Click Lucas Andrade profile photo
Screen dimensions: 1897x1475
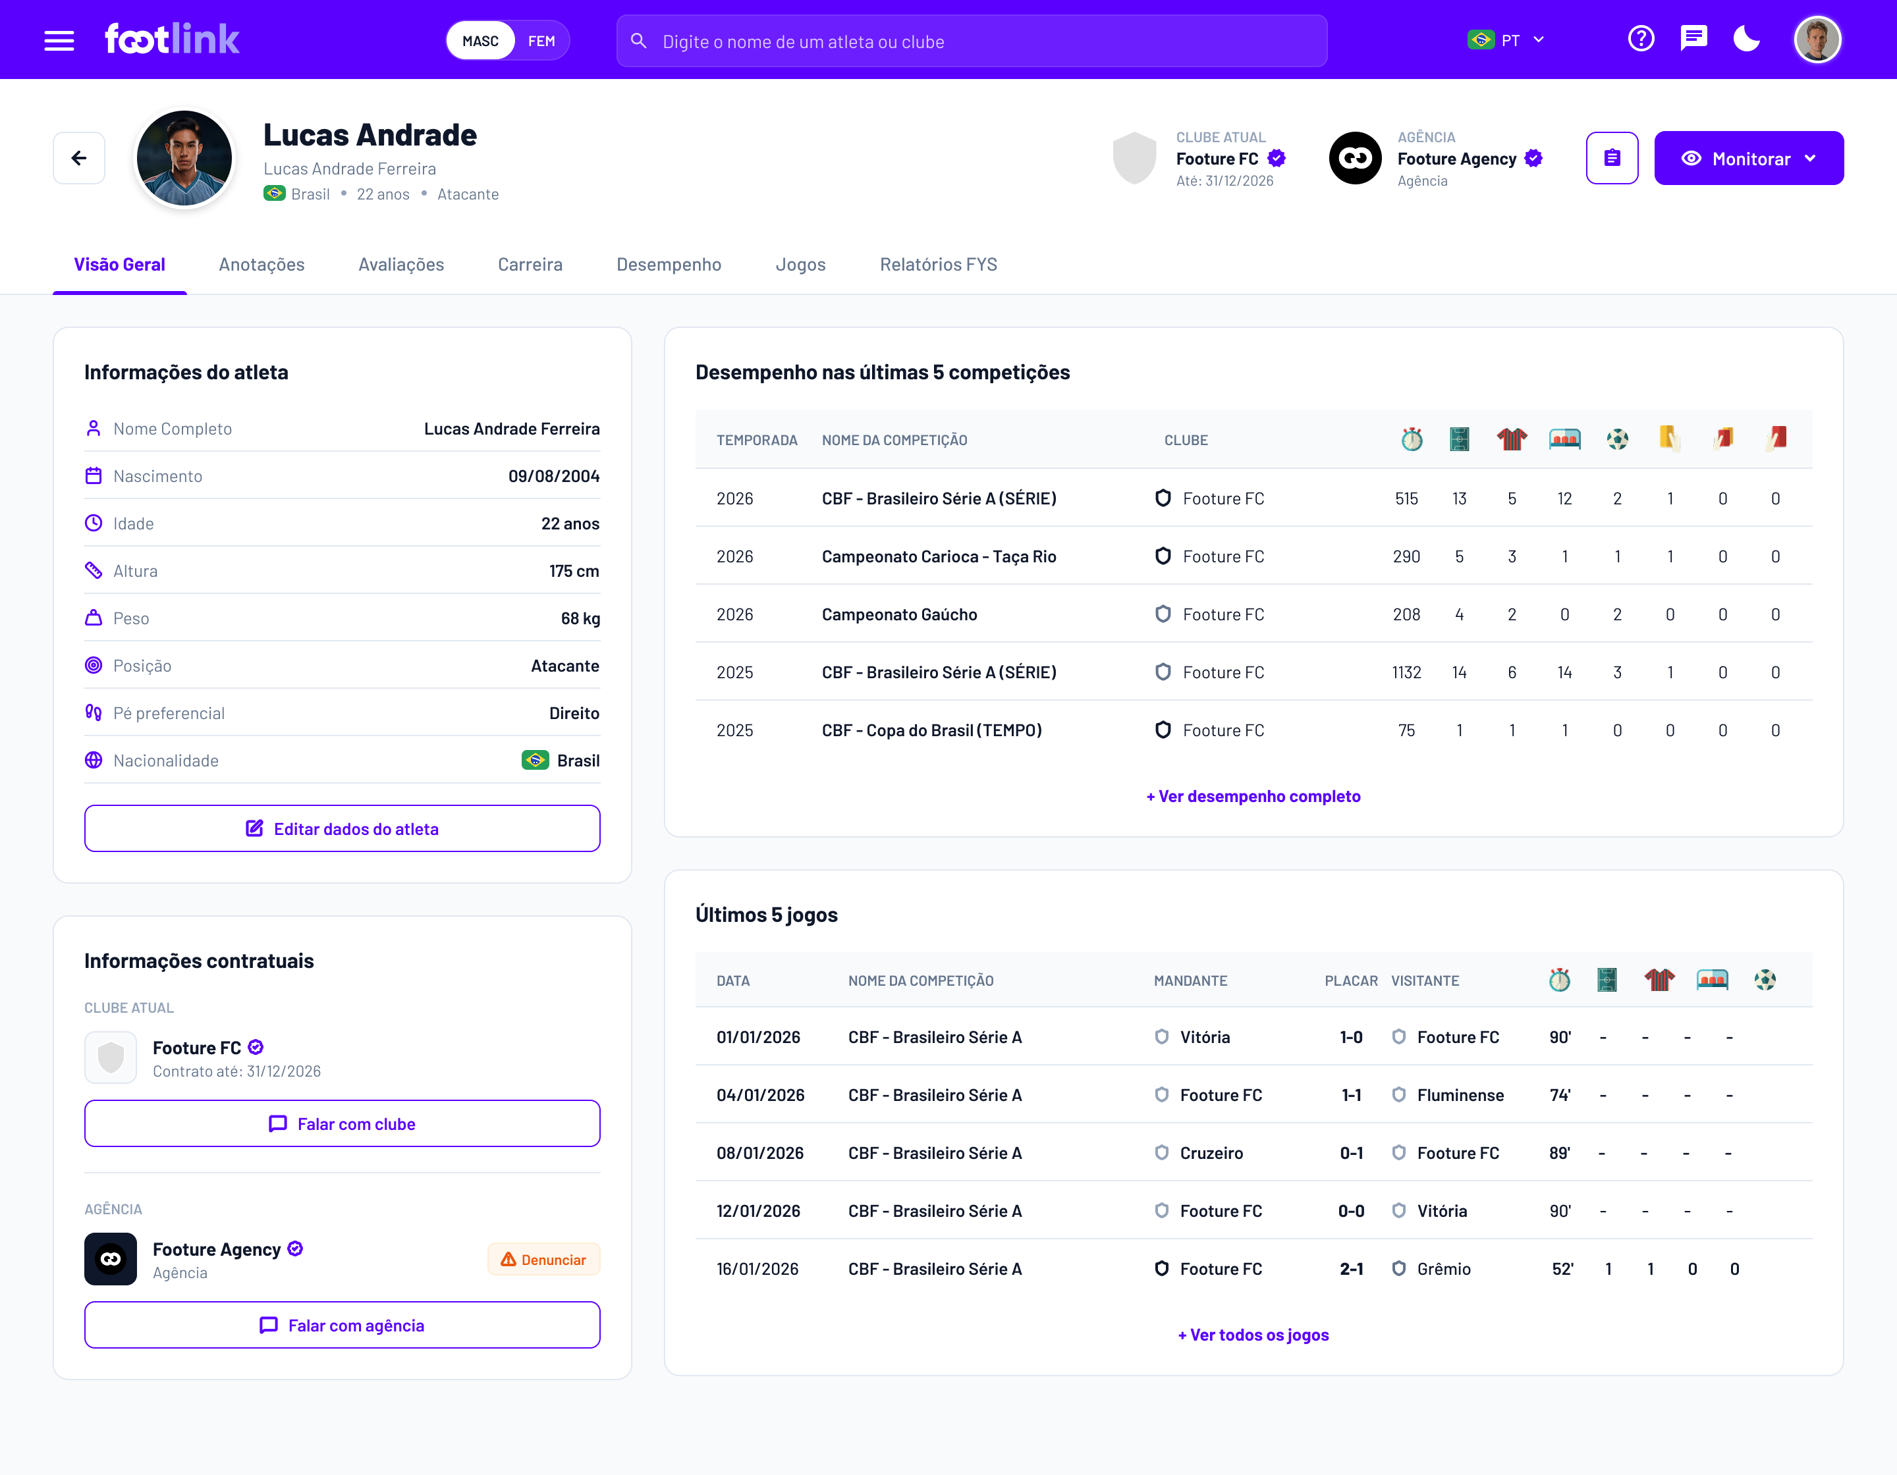184,158
